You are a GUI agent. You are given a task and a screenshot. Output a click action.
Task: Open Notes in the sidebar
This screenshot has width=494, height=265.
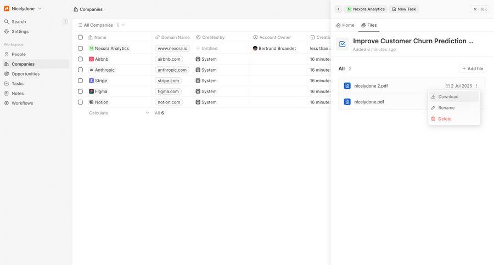[x=18, y=94]
